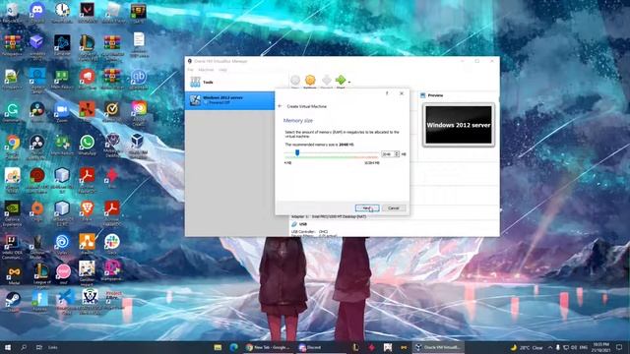The width and height of the screenshot is (630, 354).
Task: Open the Zoom desktop shortcut
Action: pyautogui.click(x=62, y=112)
